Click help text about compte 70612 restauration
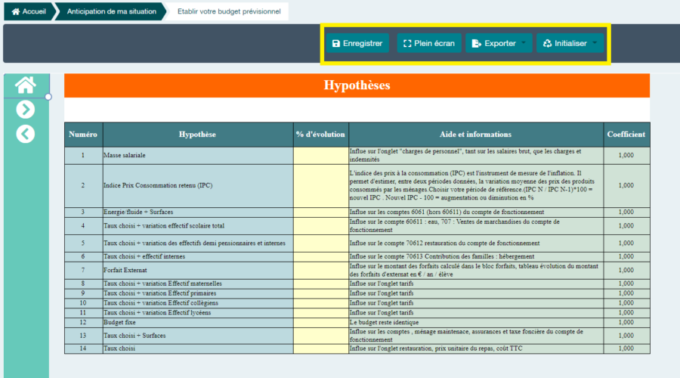Image resolution: width=680 pixels, height=378 pixels. (x=444, y=243)
